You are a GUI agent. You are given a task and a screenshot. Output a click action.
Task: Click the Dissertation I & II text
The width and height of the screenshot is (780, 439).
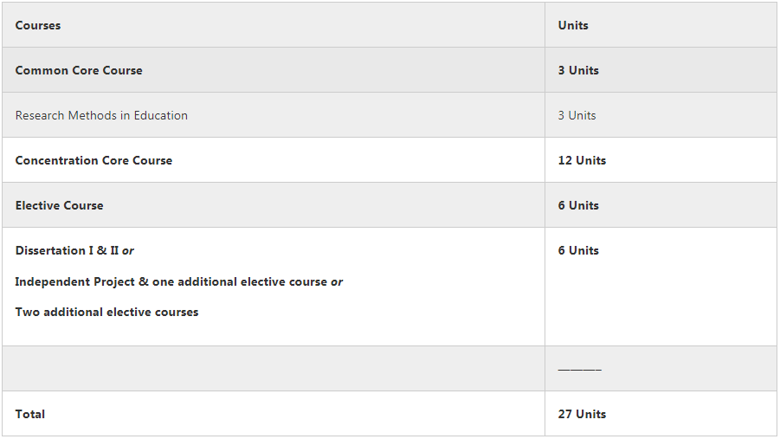pos(67,250)
